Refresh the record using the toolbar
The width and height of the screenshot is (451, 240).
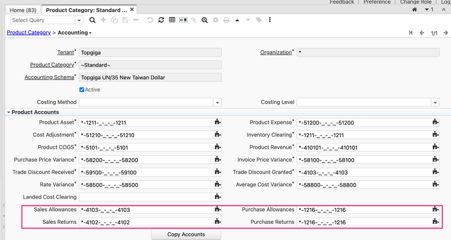[x=161, y=20]
